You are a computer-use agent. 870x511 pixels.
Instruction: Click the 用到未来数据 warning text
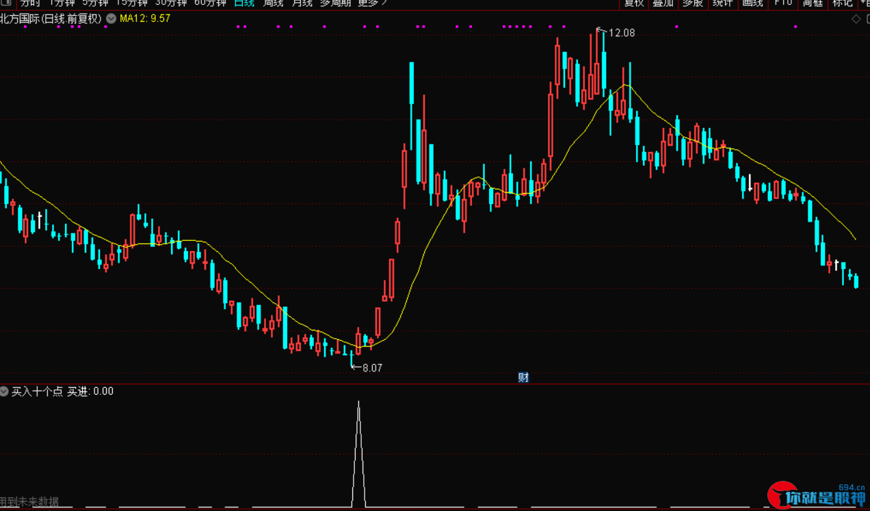tap(29, 501)
